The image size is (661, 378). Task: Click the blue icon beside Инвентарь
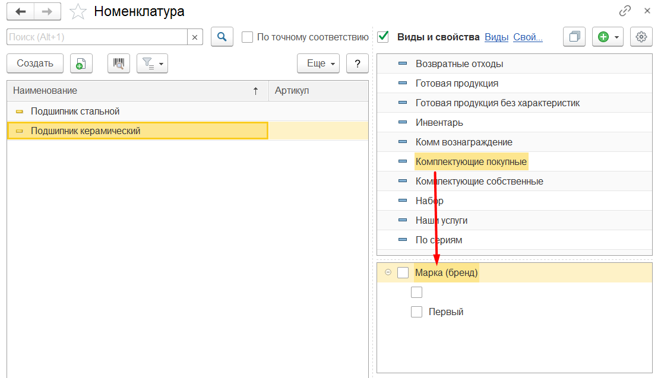pos(403,122)
